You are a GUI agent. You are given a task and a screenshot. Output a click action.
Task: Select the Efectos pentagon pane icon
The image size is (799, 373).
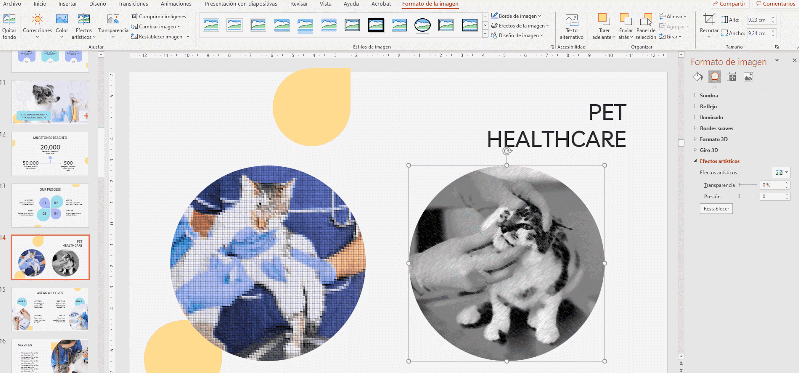[715, 77]
